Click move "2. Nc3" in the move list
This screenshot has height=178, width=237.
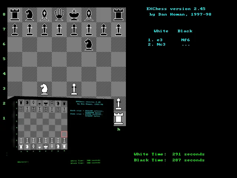tap(157, 44)
